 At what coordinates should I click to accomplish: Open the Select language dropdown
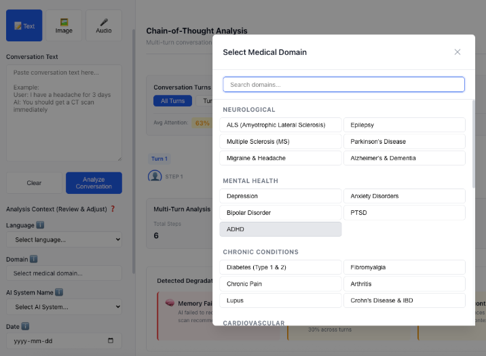click(x=64, y=239)
